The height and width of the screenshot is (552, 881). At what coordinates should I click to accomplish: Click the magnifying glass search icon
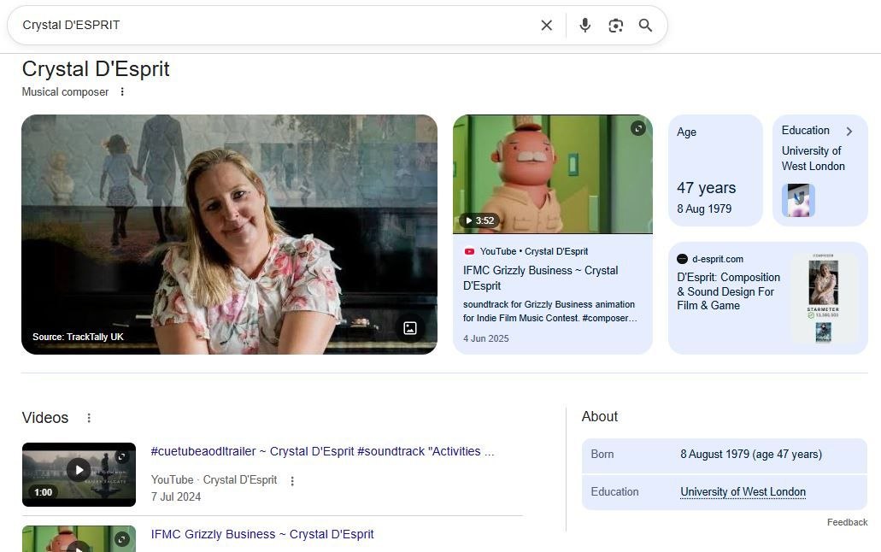pyautogui.click(x=645, y=26)
